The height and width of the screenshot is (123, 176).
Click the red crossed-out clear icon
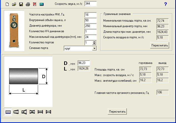35,4
